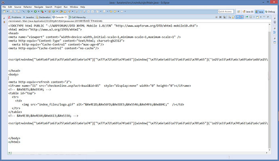Switch to the Problems tab
Viewport: 279px width, 161px height.
[15, 17]
